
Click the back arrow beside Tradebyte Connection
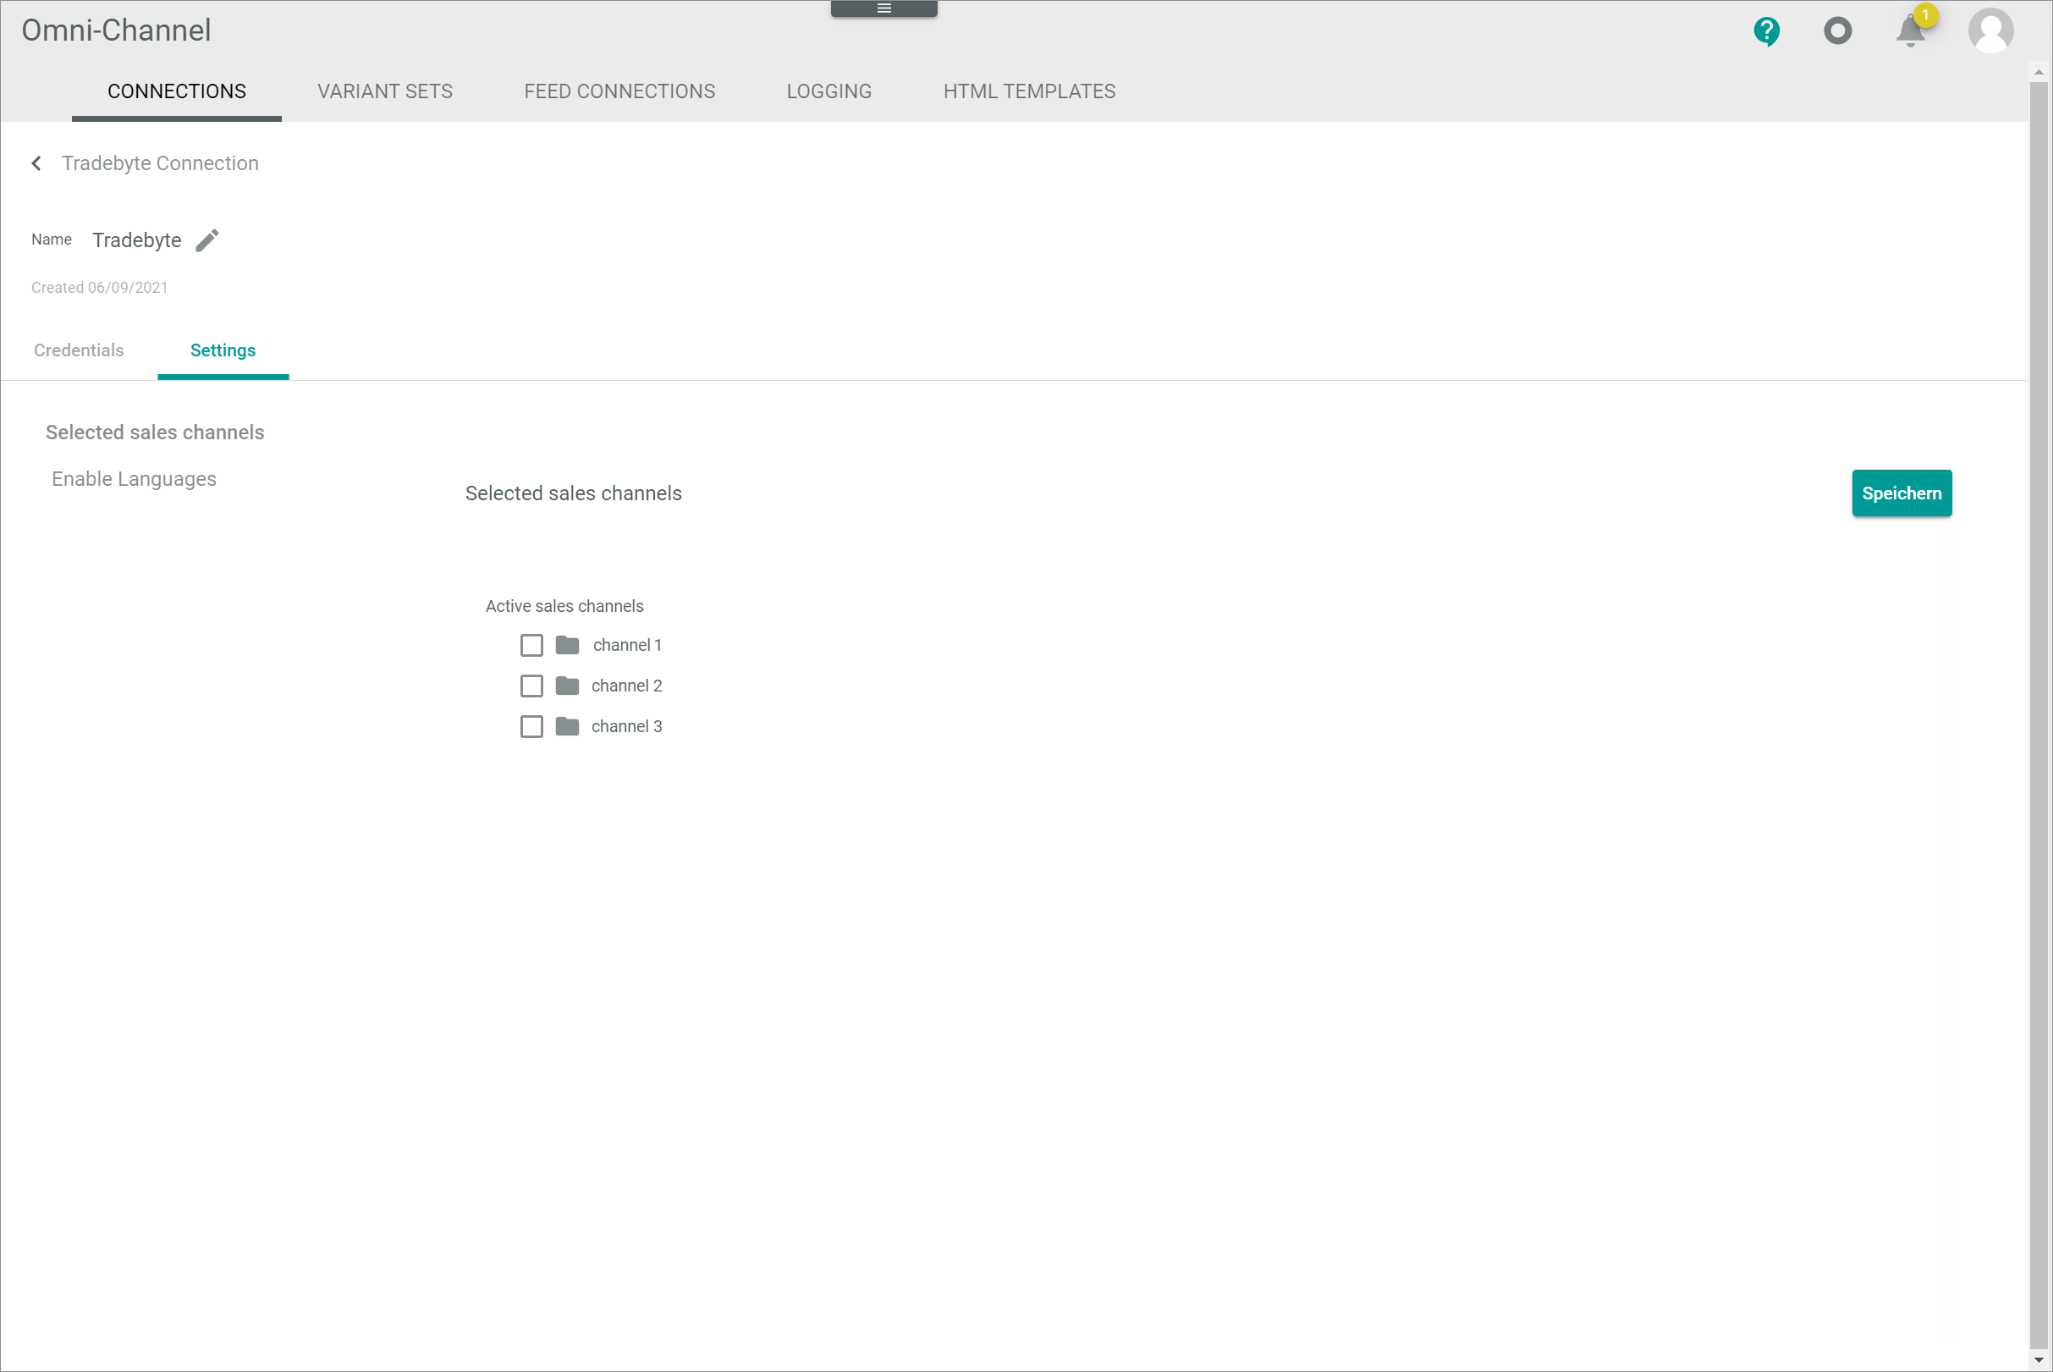(36, 163)
